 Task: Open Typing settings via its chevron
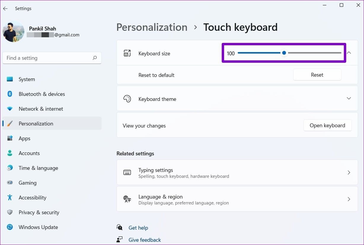[x=349, y=172]
